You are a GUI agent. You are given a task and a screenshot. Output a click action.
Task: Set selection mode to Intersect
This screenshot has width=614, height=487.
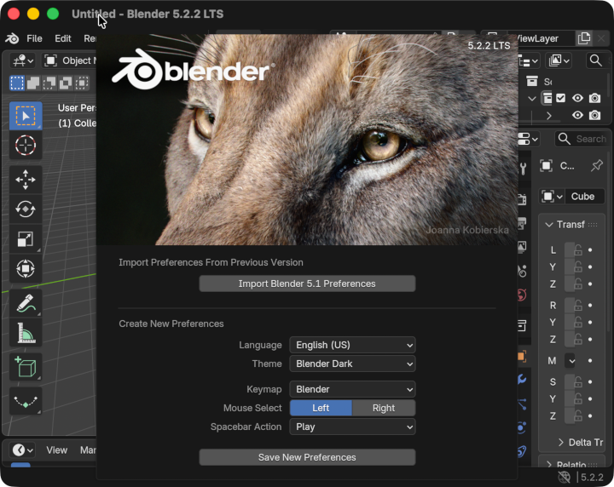(82, 83)
